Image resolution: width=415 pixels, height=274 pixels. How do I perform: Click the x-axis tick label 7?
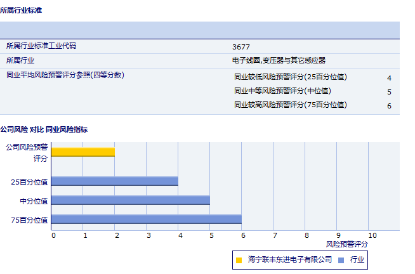[x=275, y=236]
